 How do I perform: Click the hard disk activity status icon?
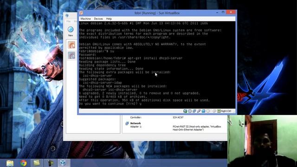[x=185, y=111]
